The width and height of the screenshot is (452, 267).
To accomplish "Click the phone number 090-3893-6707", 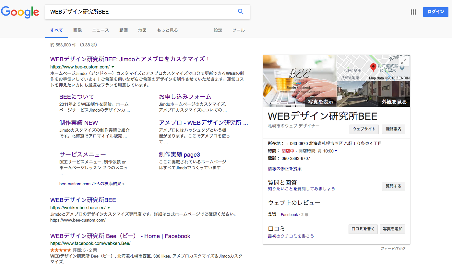I will coord(296,159).
